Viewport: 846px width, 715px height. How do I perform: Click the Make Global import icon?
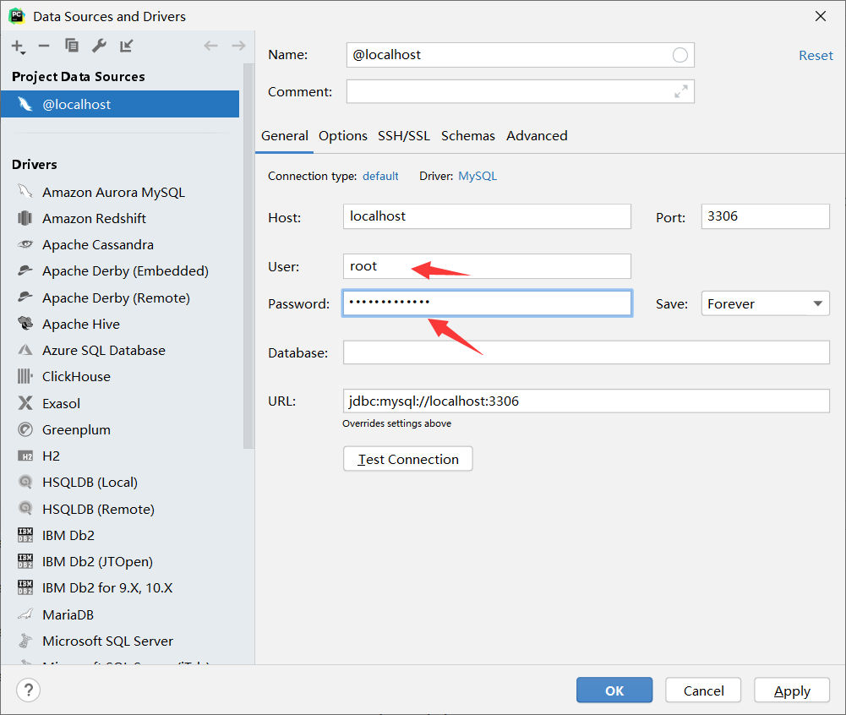tap(126, 46)
